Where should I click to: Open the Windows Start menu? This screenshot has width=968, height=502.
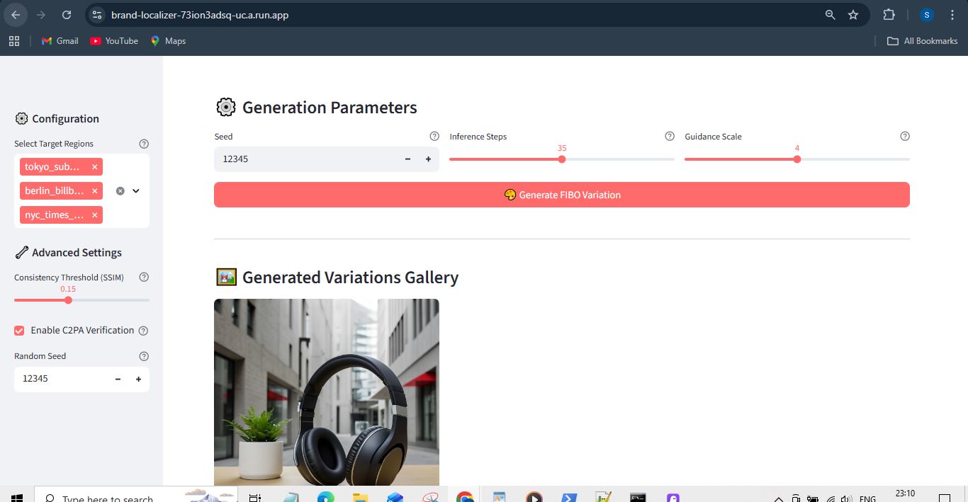click(x=16, y=498)
